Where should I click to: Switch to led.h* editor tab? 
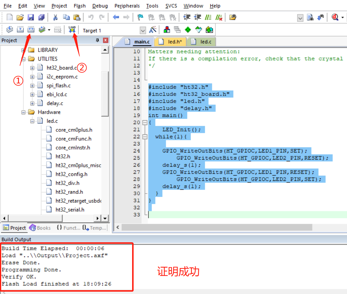(x=171, y=42)
